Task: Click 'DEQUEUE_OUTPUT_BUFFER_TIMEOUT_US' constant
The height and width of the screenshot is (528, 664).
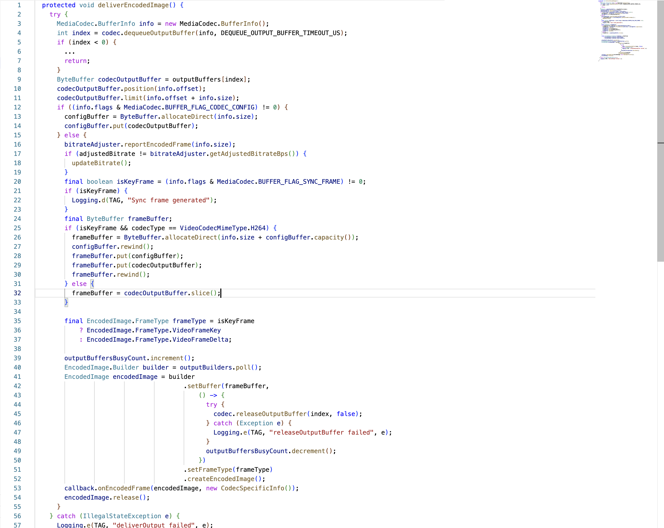Action: click(281, 33)
